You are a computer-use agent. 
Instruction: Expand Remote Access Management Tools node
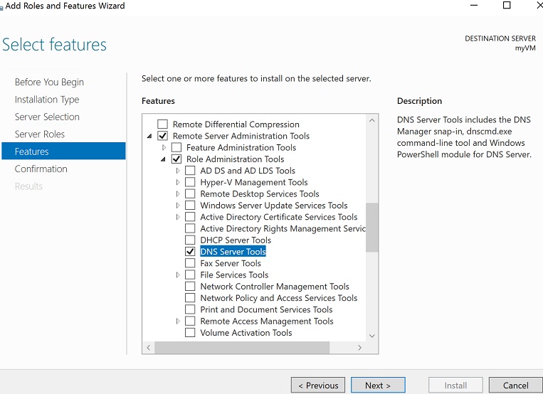pos(178,321)
